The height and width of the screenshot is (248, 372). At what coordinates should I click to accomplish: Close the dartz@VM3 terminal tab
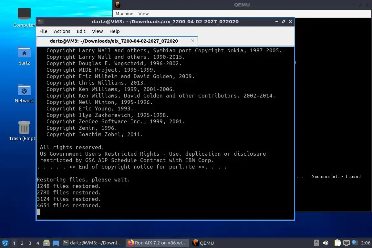(x=193, y=41)
